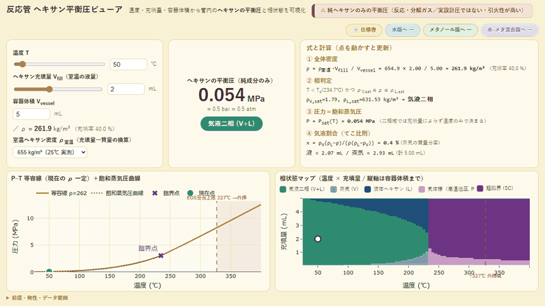Edit the vessel volume field showing 5
This screenshot has height=306, width=545.
pyautogui.click(x=31, y=114)
